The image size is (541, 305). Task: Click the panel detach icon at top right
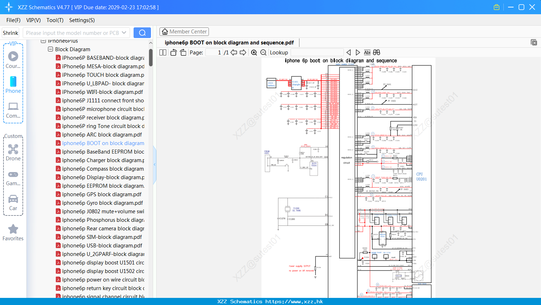534,42
